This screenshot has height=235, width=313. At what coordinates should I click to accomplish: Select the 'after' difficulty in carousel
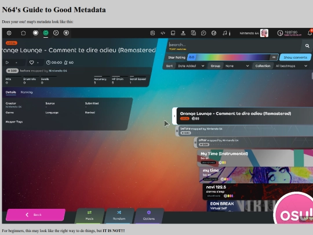tap(253, 142)
